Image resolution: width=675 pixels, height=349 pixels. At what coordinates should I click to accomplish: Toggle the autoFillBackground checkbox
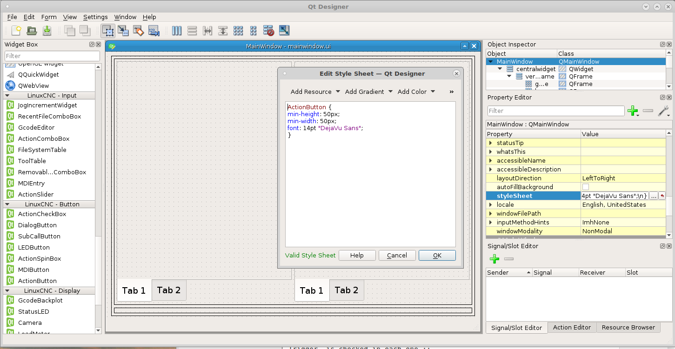coord(586,187)
